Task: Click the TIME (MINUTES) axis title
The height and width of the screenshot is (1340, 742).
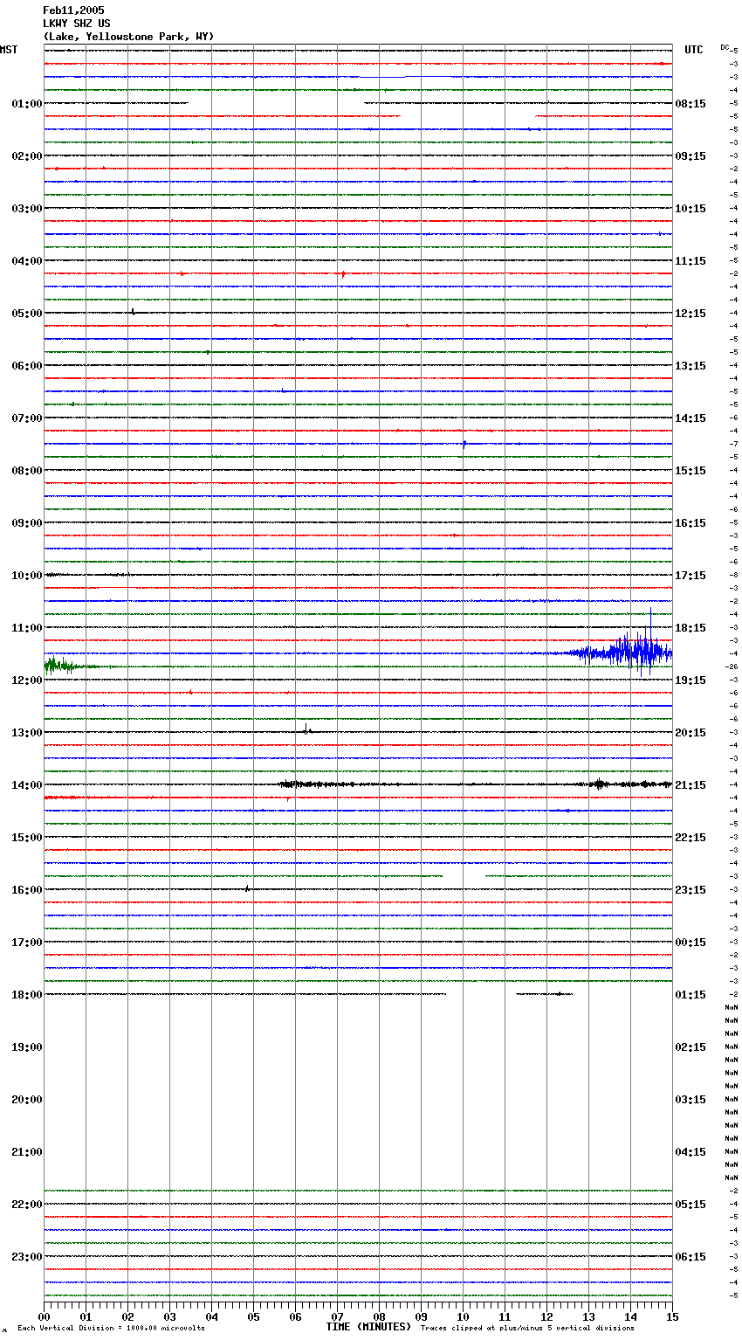Action: point(368,1327)
